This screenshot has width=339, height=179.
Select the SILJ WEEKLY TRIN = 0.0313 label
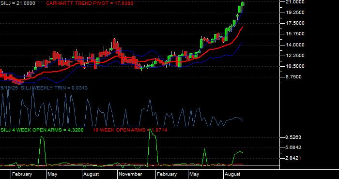coord(54,88)
